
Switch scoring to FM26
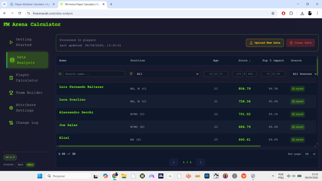coord(30,165)
